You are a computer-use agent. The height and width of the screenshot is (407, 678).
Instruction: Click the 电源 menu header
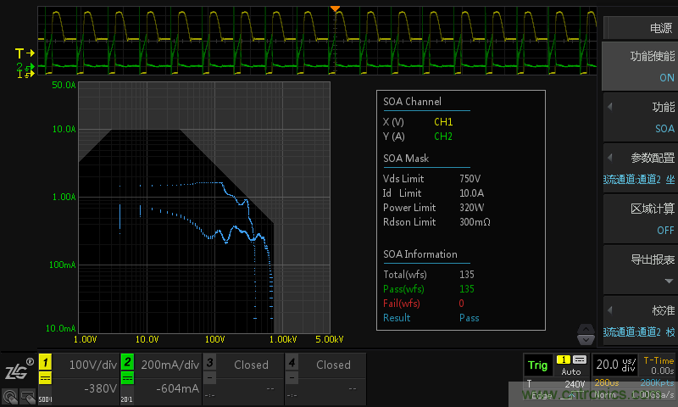tap(640, 27)
